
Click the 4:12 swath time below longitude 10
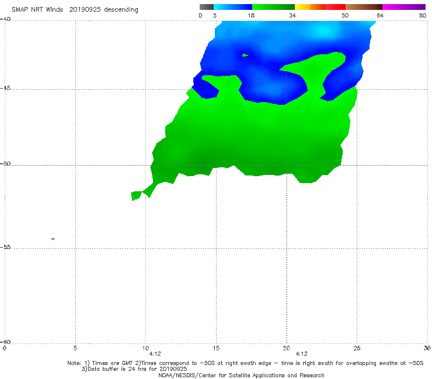[x=155, y=354]
